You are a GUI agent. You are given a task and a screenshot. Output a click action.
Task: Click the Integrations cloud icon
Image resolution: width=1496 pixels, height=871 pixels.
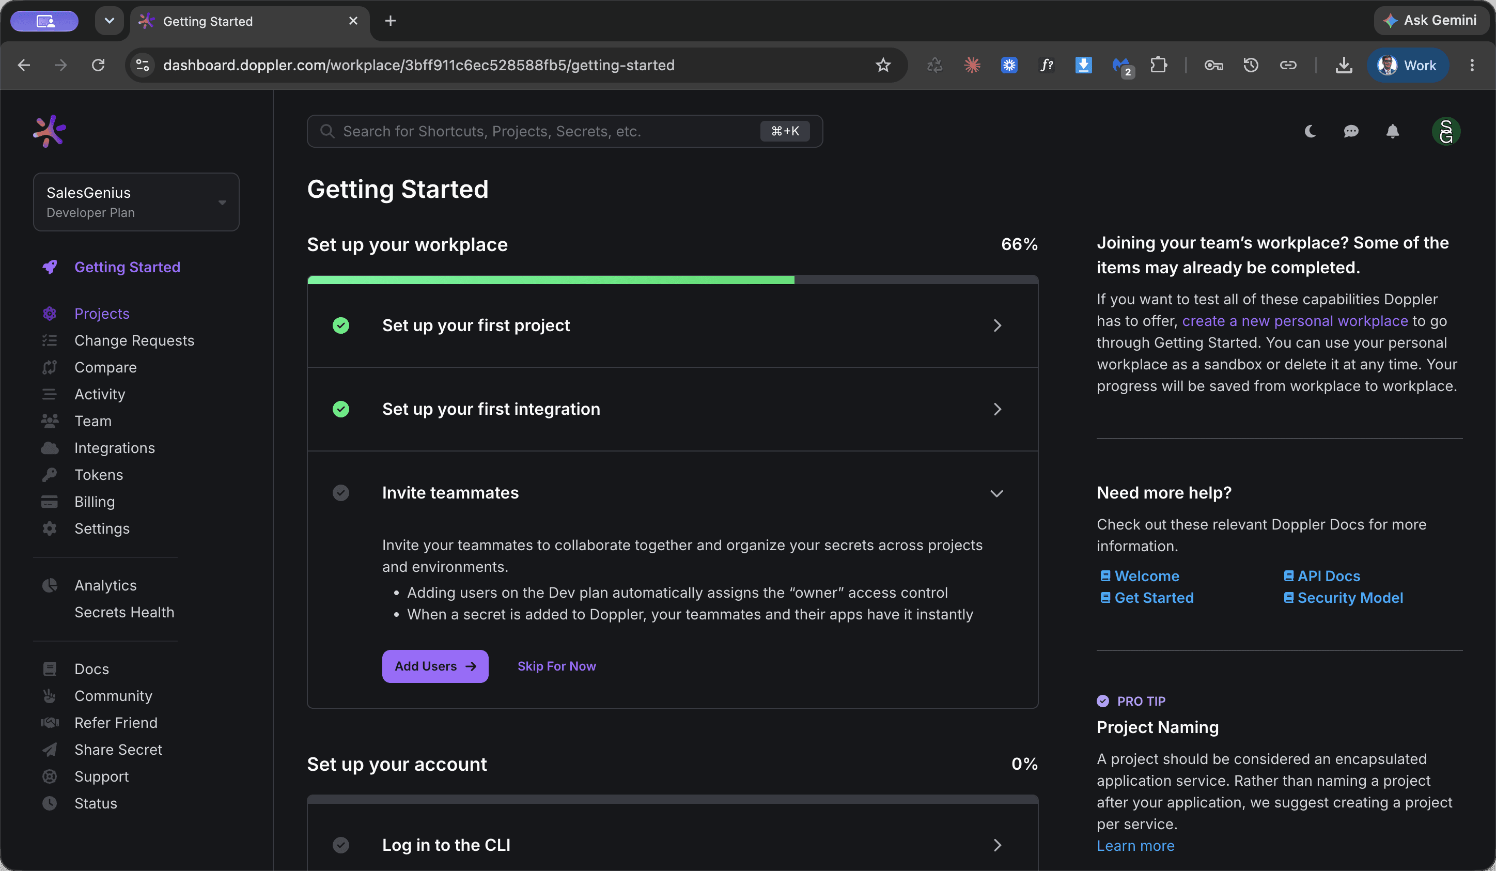click(x=50, y=448)
